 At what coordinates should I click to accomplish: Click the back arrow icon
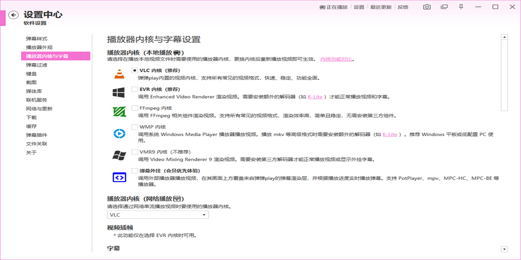point(14,15)
